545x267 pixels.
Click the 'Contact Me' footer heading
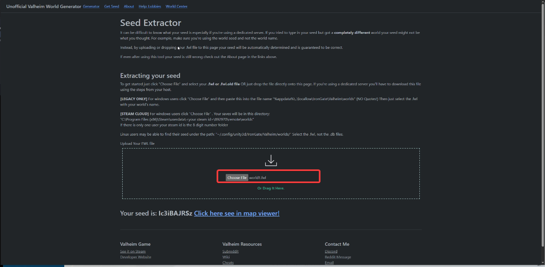337,244
